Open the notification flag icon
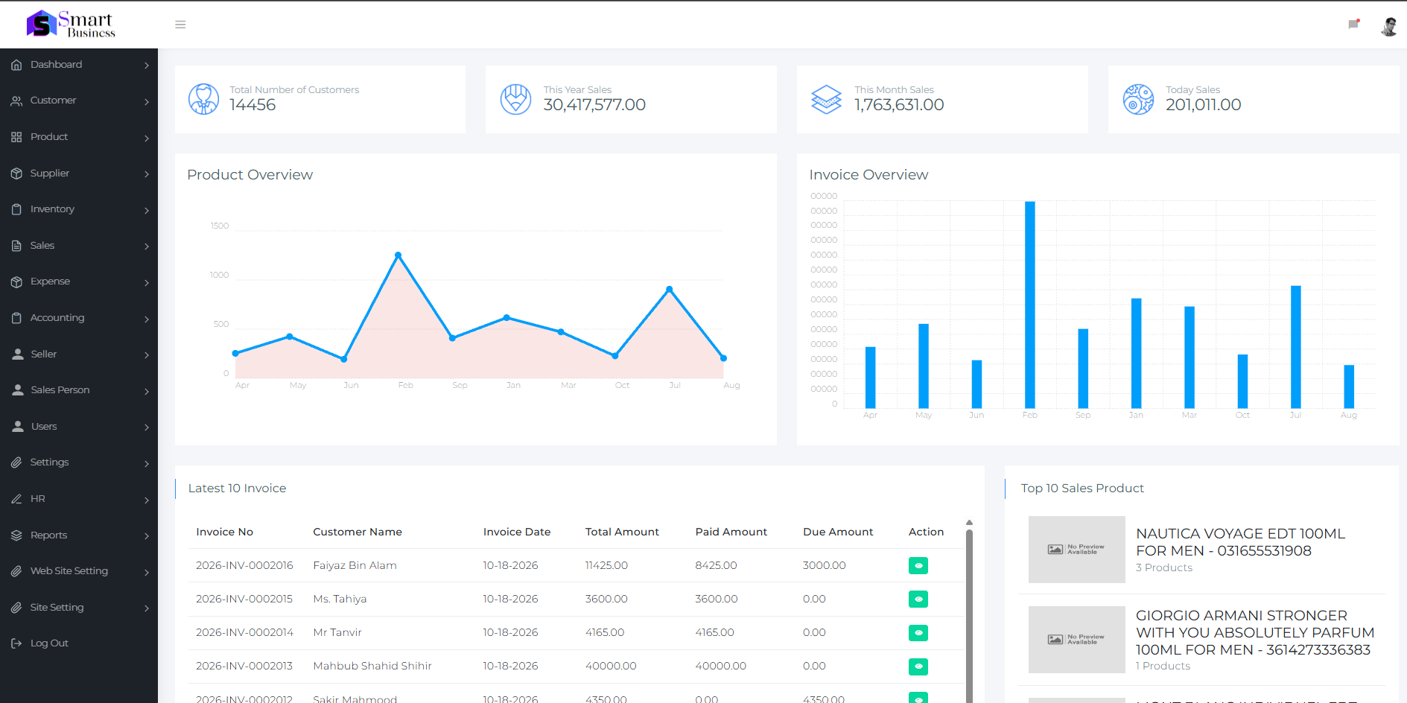Image resolution: width=1407 pixels, height=703 pixels. pos(1354,24)
